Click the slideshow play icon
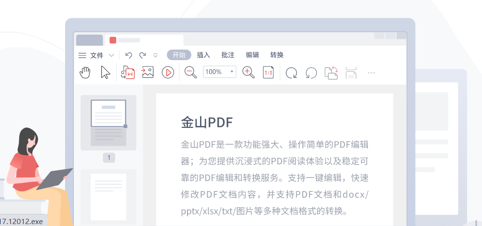The width and height of the screenshot is (482, 226). 168,73
